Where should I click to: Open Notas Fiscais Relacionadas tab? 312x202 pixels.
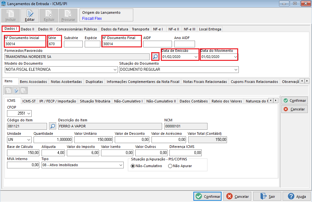205,82
